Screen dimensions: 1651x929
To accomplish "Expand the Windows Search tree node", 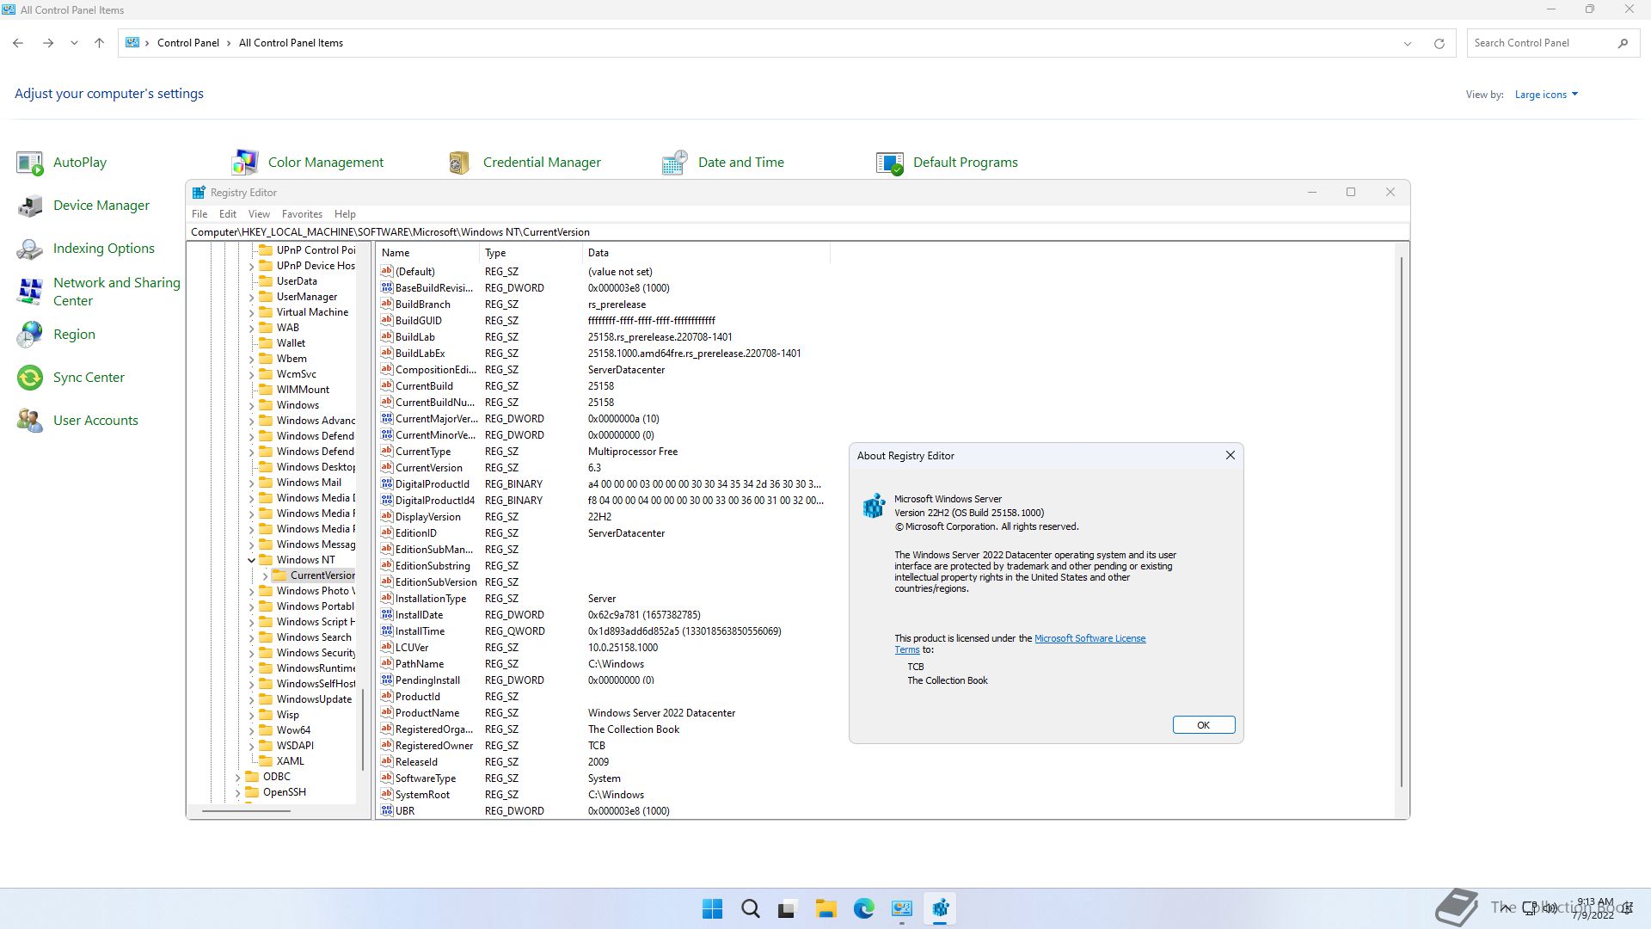I will (252, 637).
